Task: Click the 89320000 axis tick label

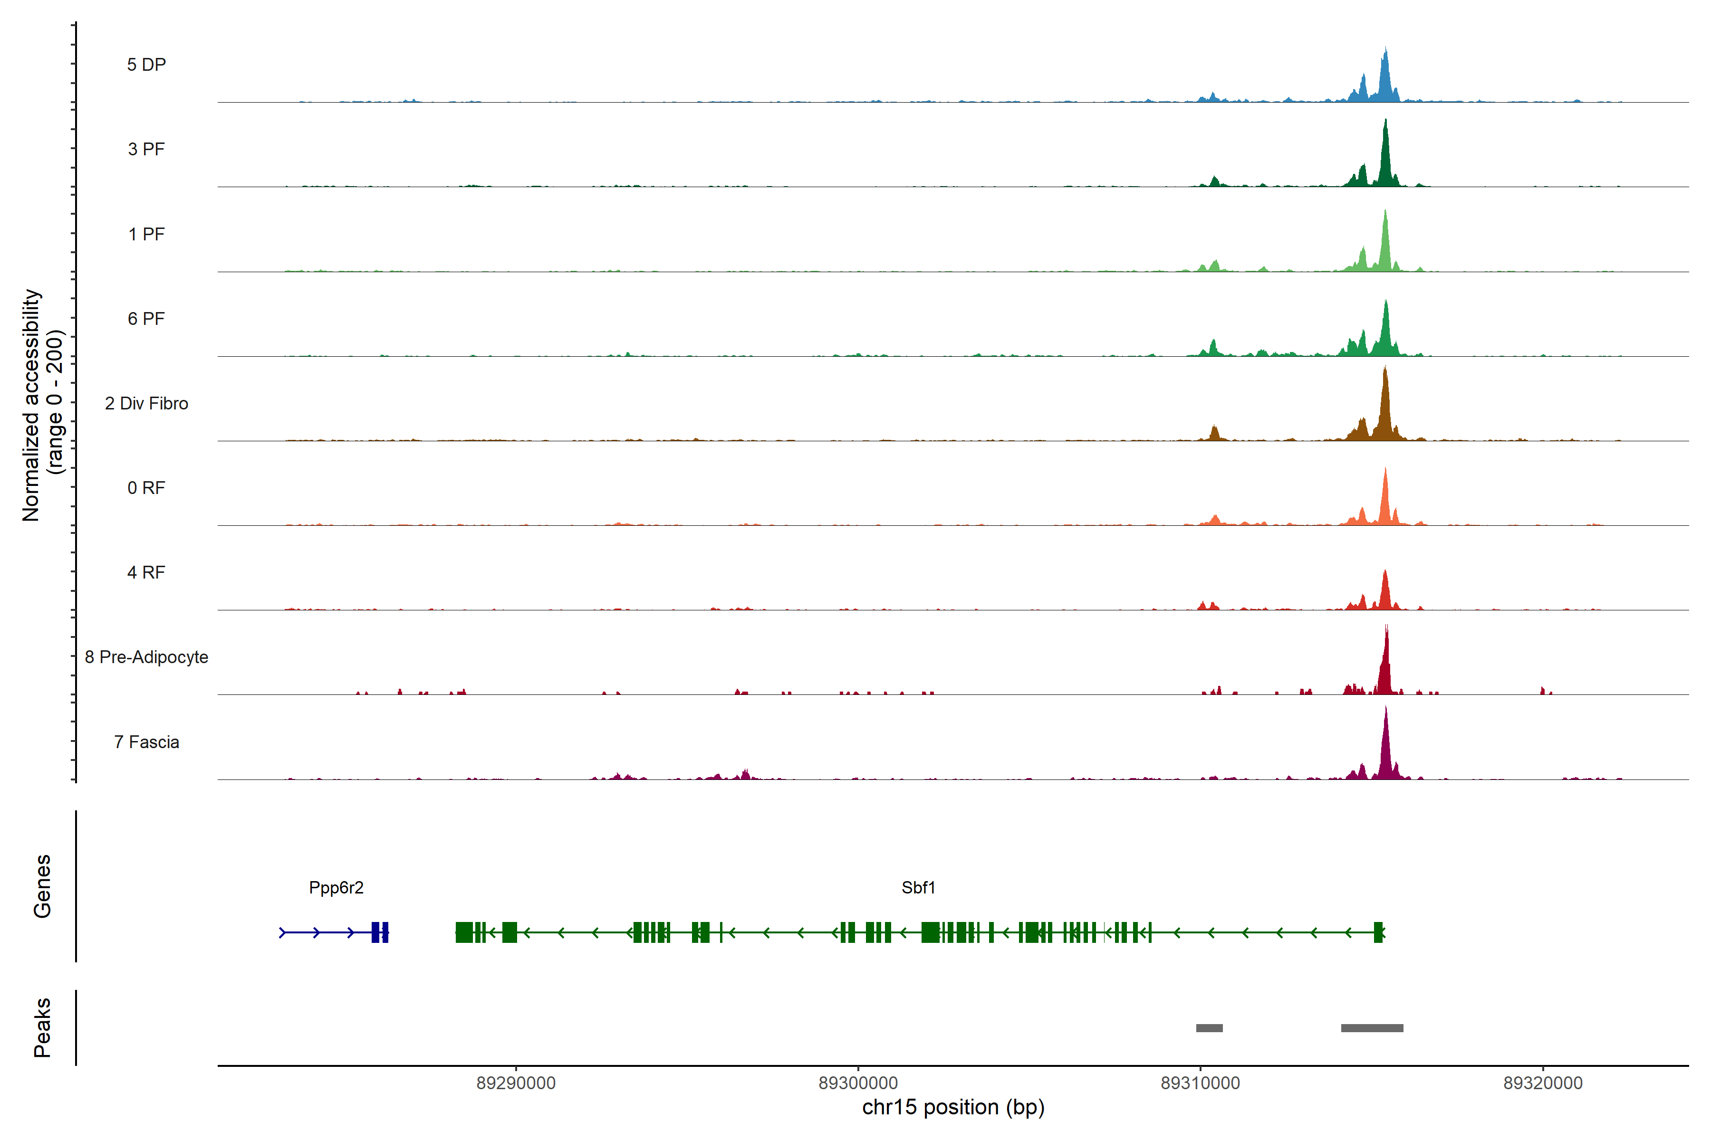Action: (1543, 1083)
